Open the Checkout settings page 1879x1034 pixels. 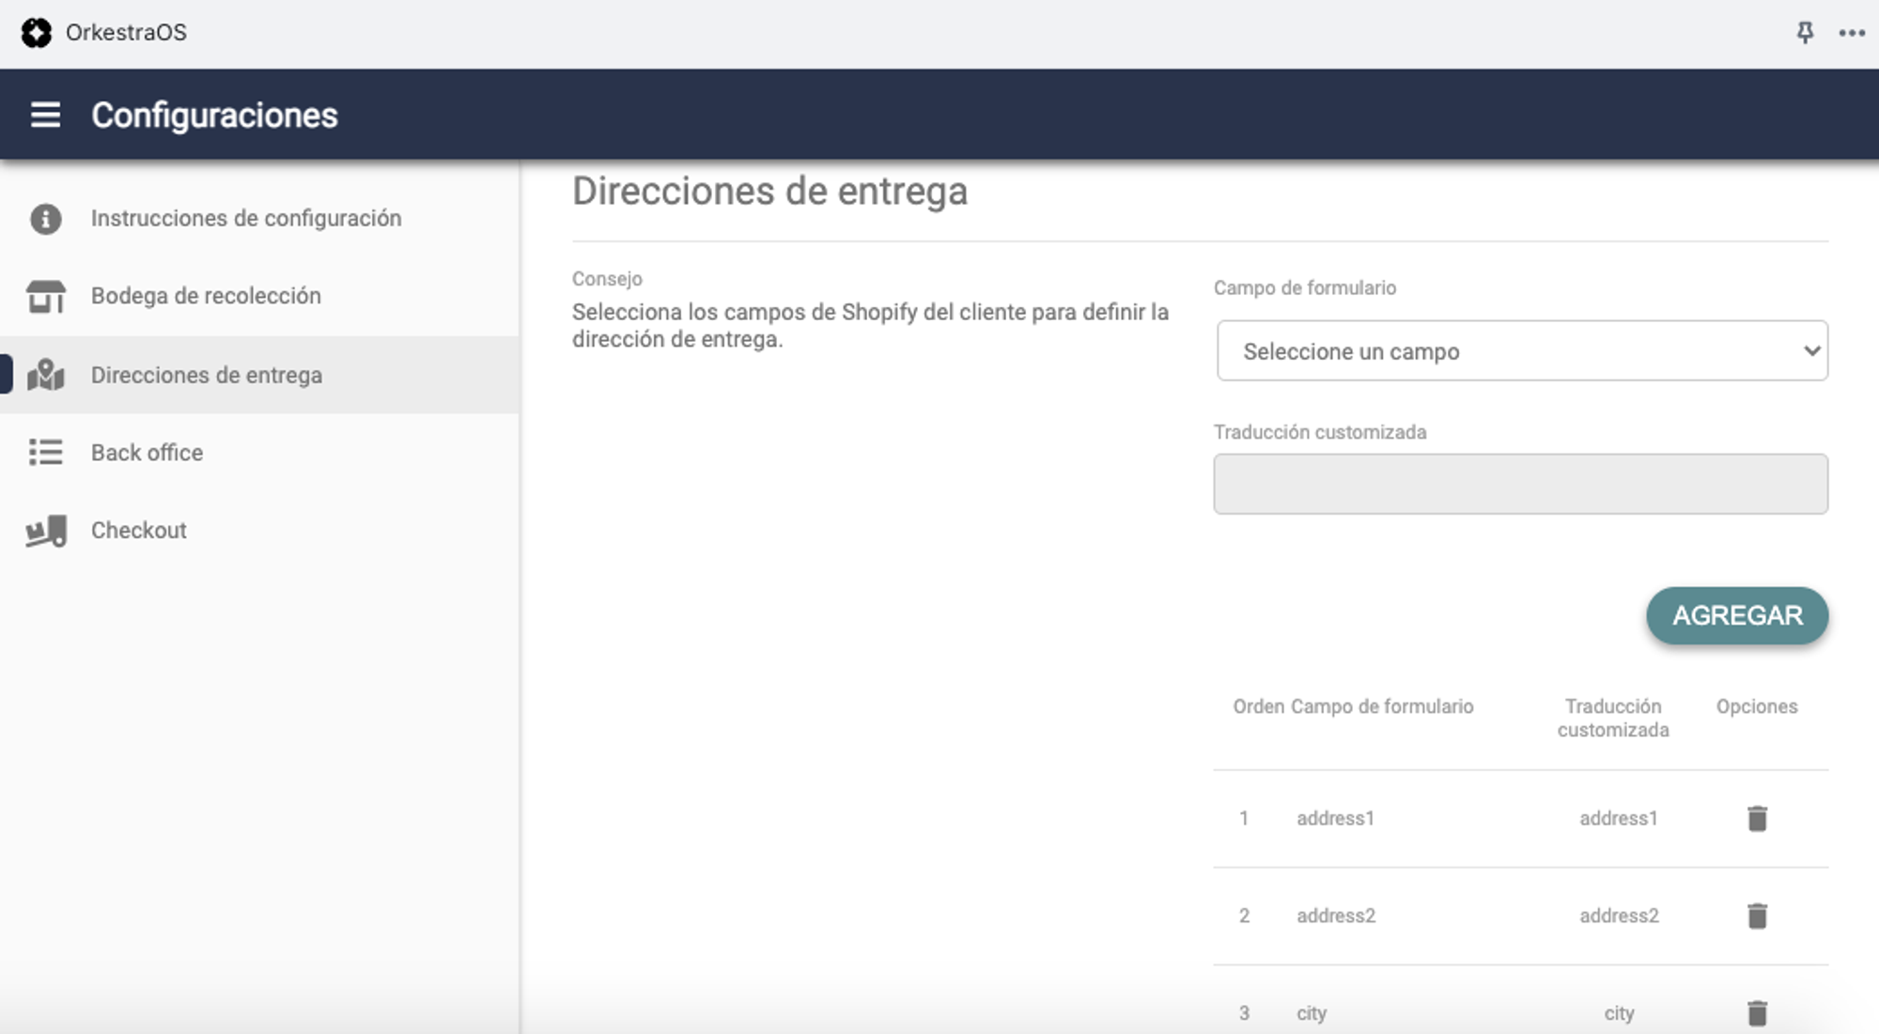point(139,531)
